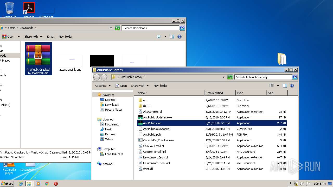
Task: Open the Recycle Bin desktop icon
Action: point(9,10)
